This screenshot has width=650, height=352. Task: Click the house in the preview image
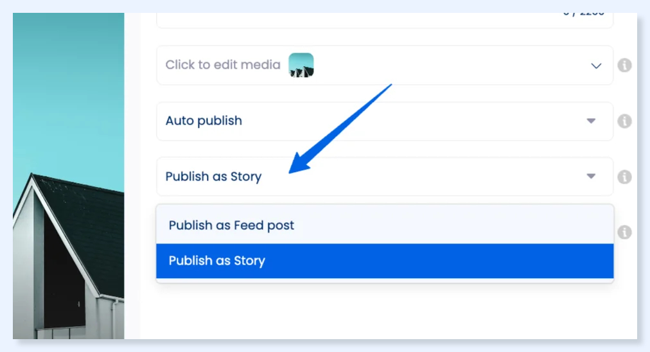(68, 257)
